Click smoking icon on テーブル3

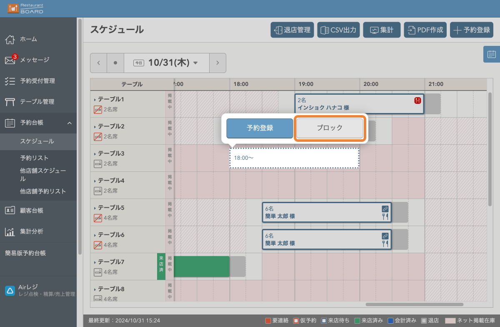pyautogui.click(x=98, y=163)
